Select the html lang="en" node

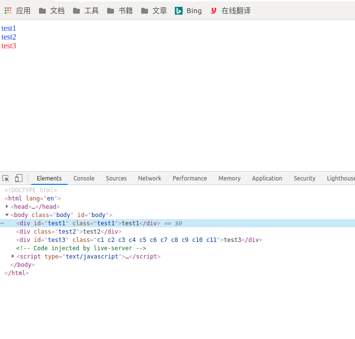33,199
